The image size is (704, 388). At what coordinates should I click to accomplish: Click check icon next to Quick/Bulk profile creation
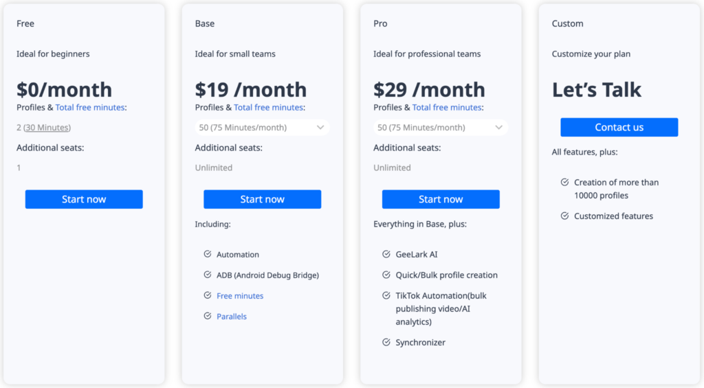pos(386,275)
